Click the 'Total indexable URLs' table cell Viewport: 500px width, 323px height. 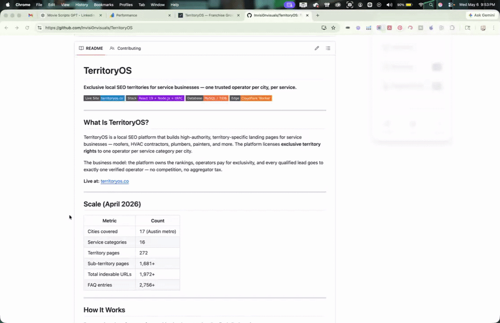[110, 274]
